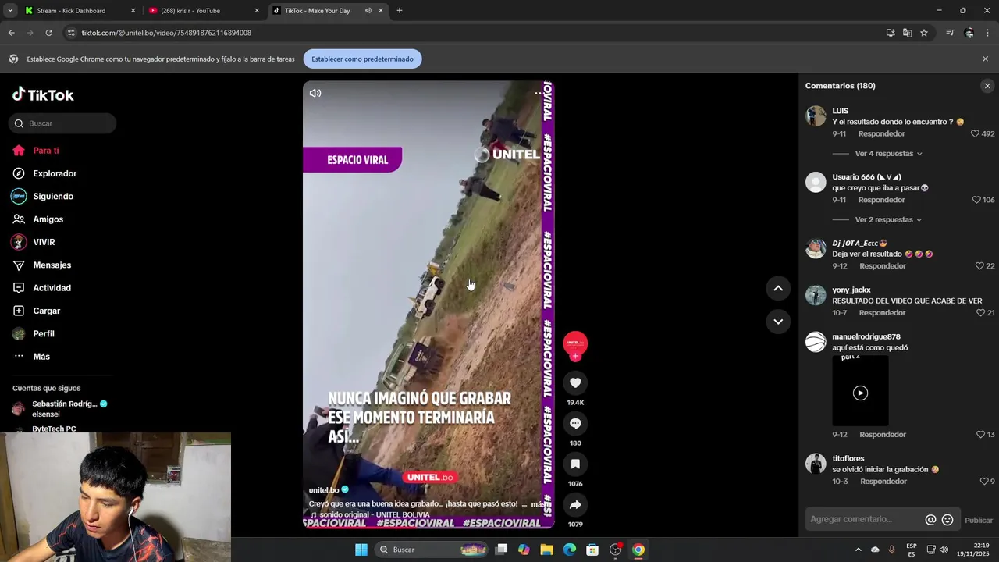Viewport: 999px width, 562px height.
Task: Bookmark this page with star icon
Action: (924, 33)
